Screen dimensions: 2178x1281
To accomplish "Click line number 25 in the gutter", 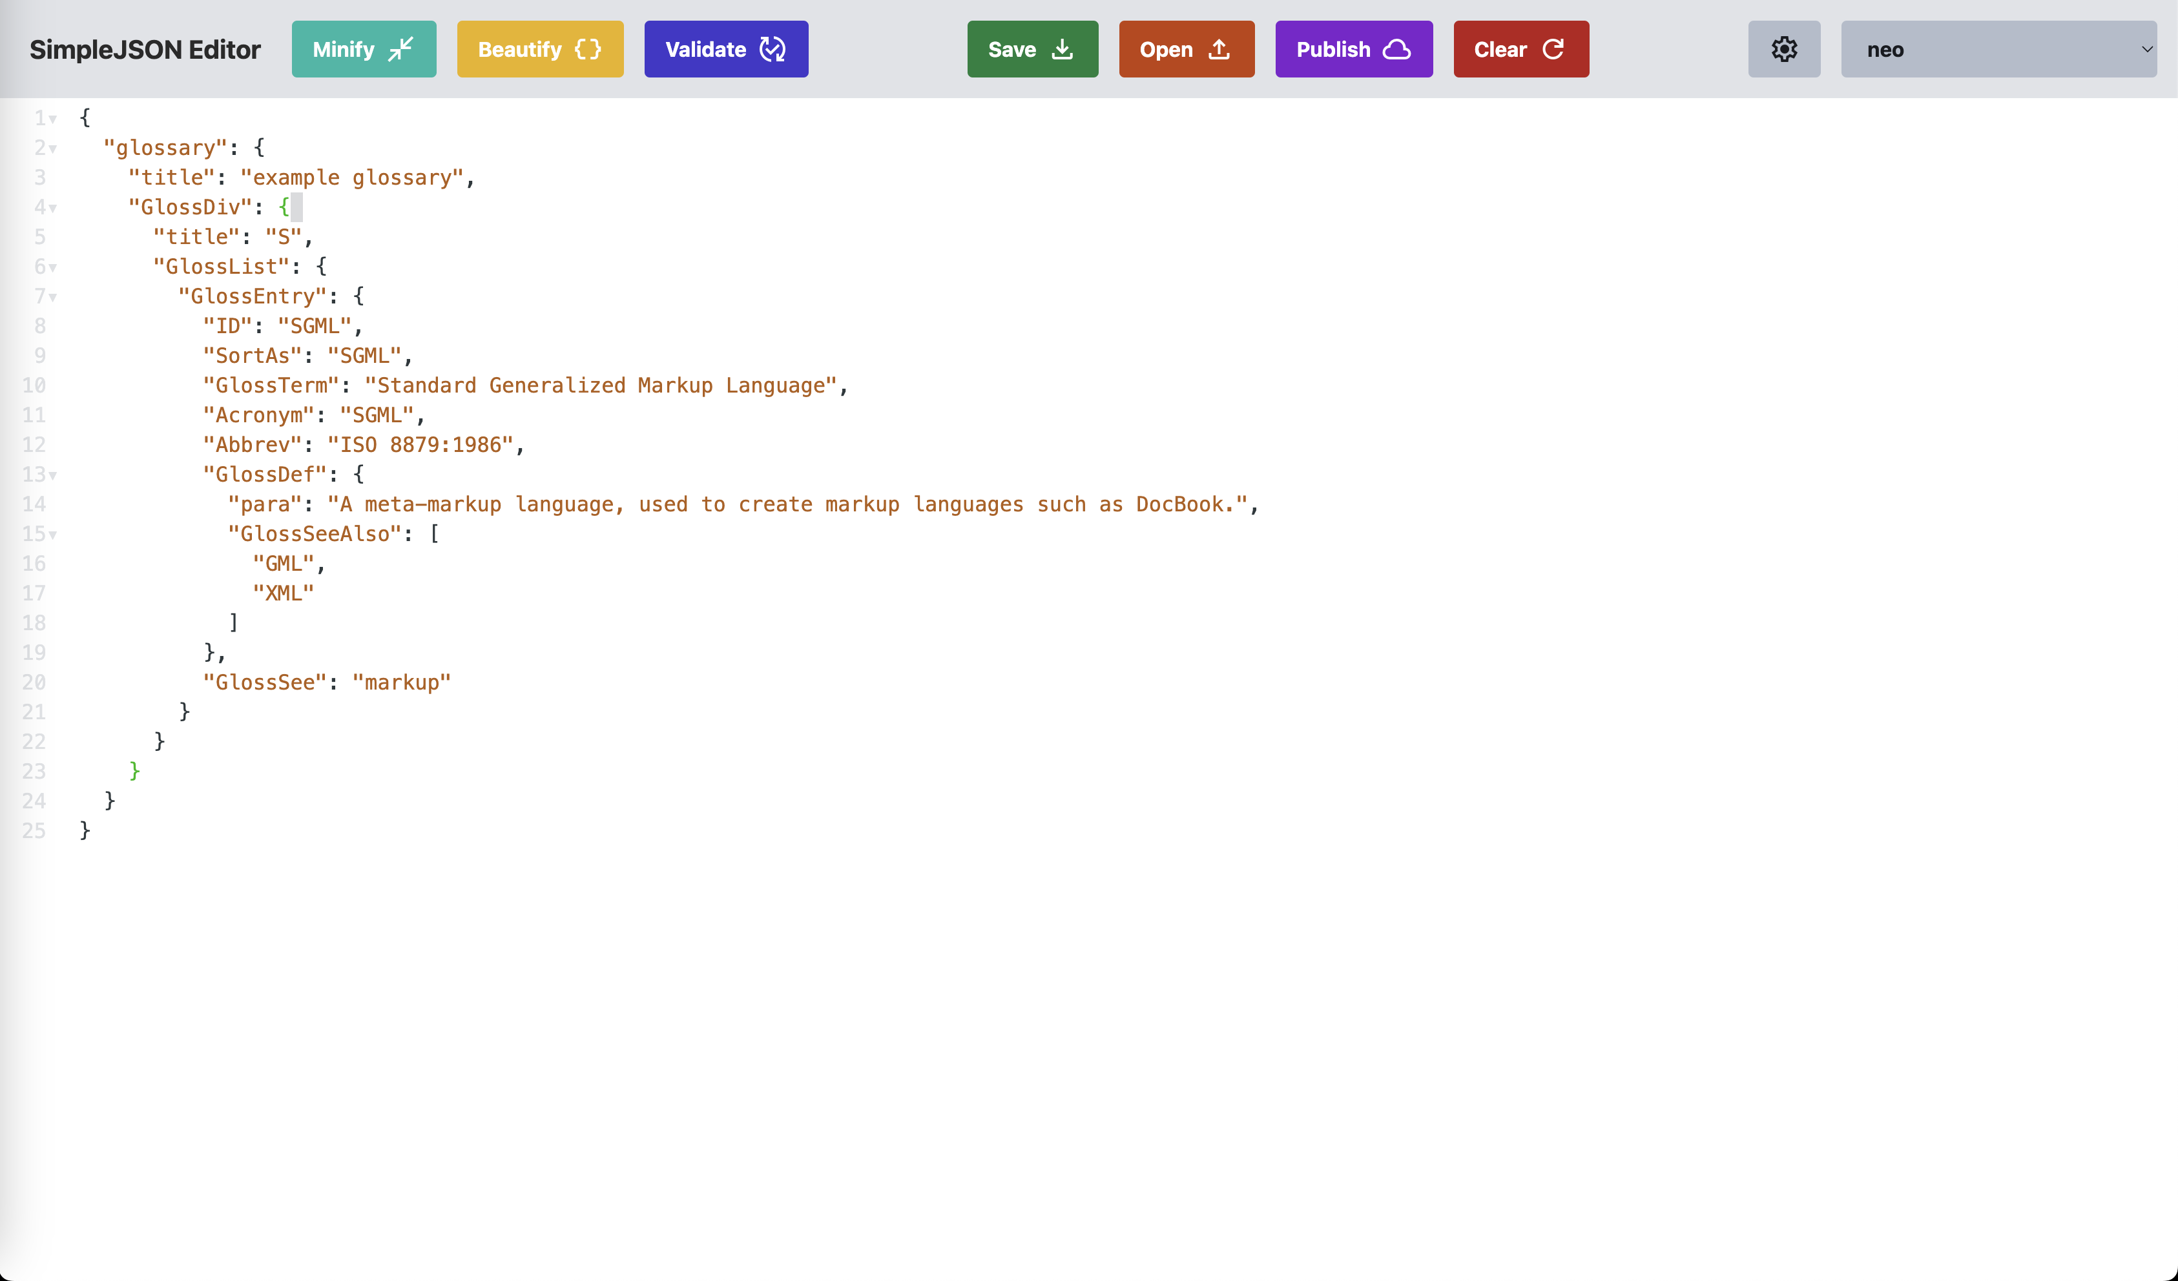I will [x=34, y=831].
